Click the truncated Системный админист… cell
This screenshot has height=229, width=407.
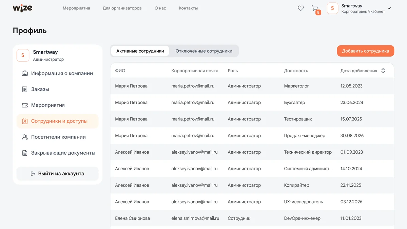coord(308,169)
